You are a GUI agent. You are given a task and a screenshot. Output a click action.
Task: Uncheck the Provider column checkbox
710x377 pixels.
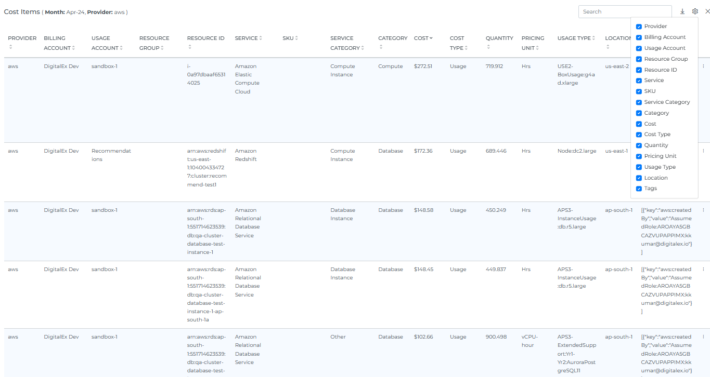639,26
